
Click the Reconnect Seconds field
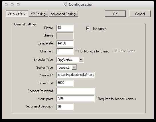tap(65, 107)
